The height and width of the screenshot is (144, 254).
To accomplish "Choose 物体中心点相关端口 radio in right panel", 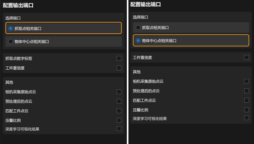I will (x=138, y=40).
